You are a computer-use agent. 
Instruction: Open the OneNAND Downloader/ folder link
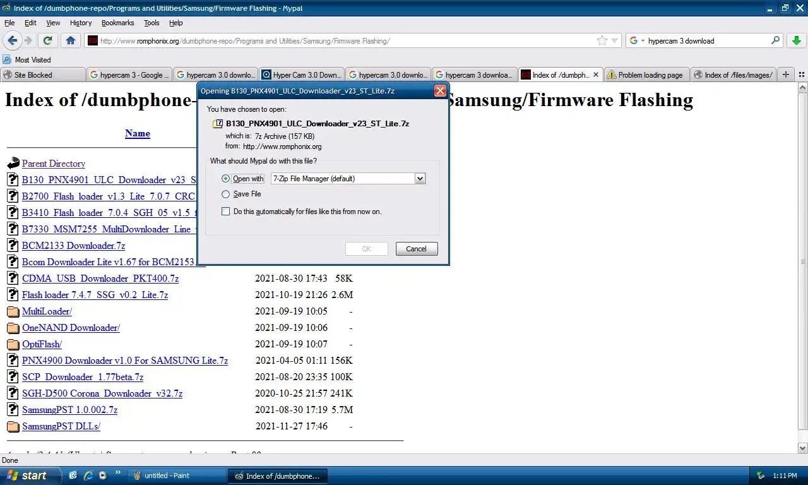[71, 328]
